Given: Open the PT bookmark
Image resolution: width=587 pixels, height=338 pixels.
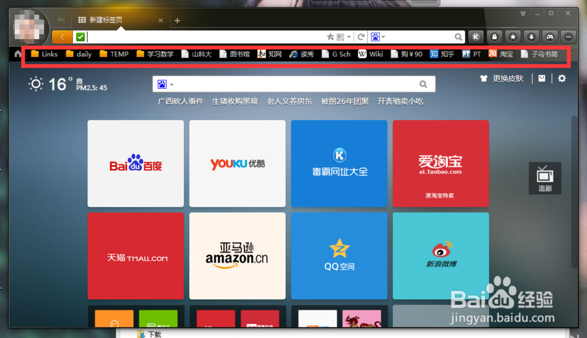Looking at the screenshot, I should pyautogui.click(x=471, y=54).
